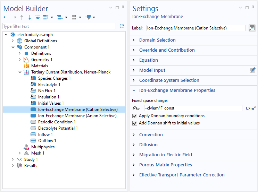The image size is (258, 192).
Task: Open the Settings panel view menu chevron
Action: pos(240,8)
